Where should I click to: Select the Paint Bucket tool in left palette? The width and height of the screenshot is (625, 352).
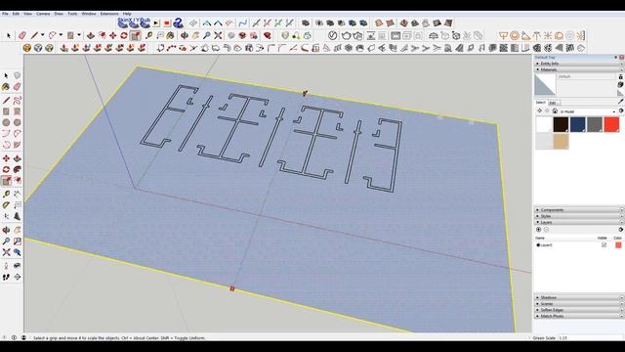6,87
